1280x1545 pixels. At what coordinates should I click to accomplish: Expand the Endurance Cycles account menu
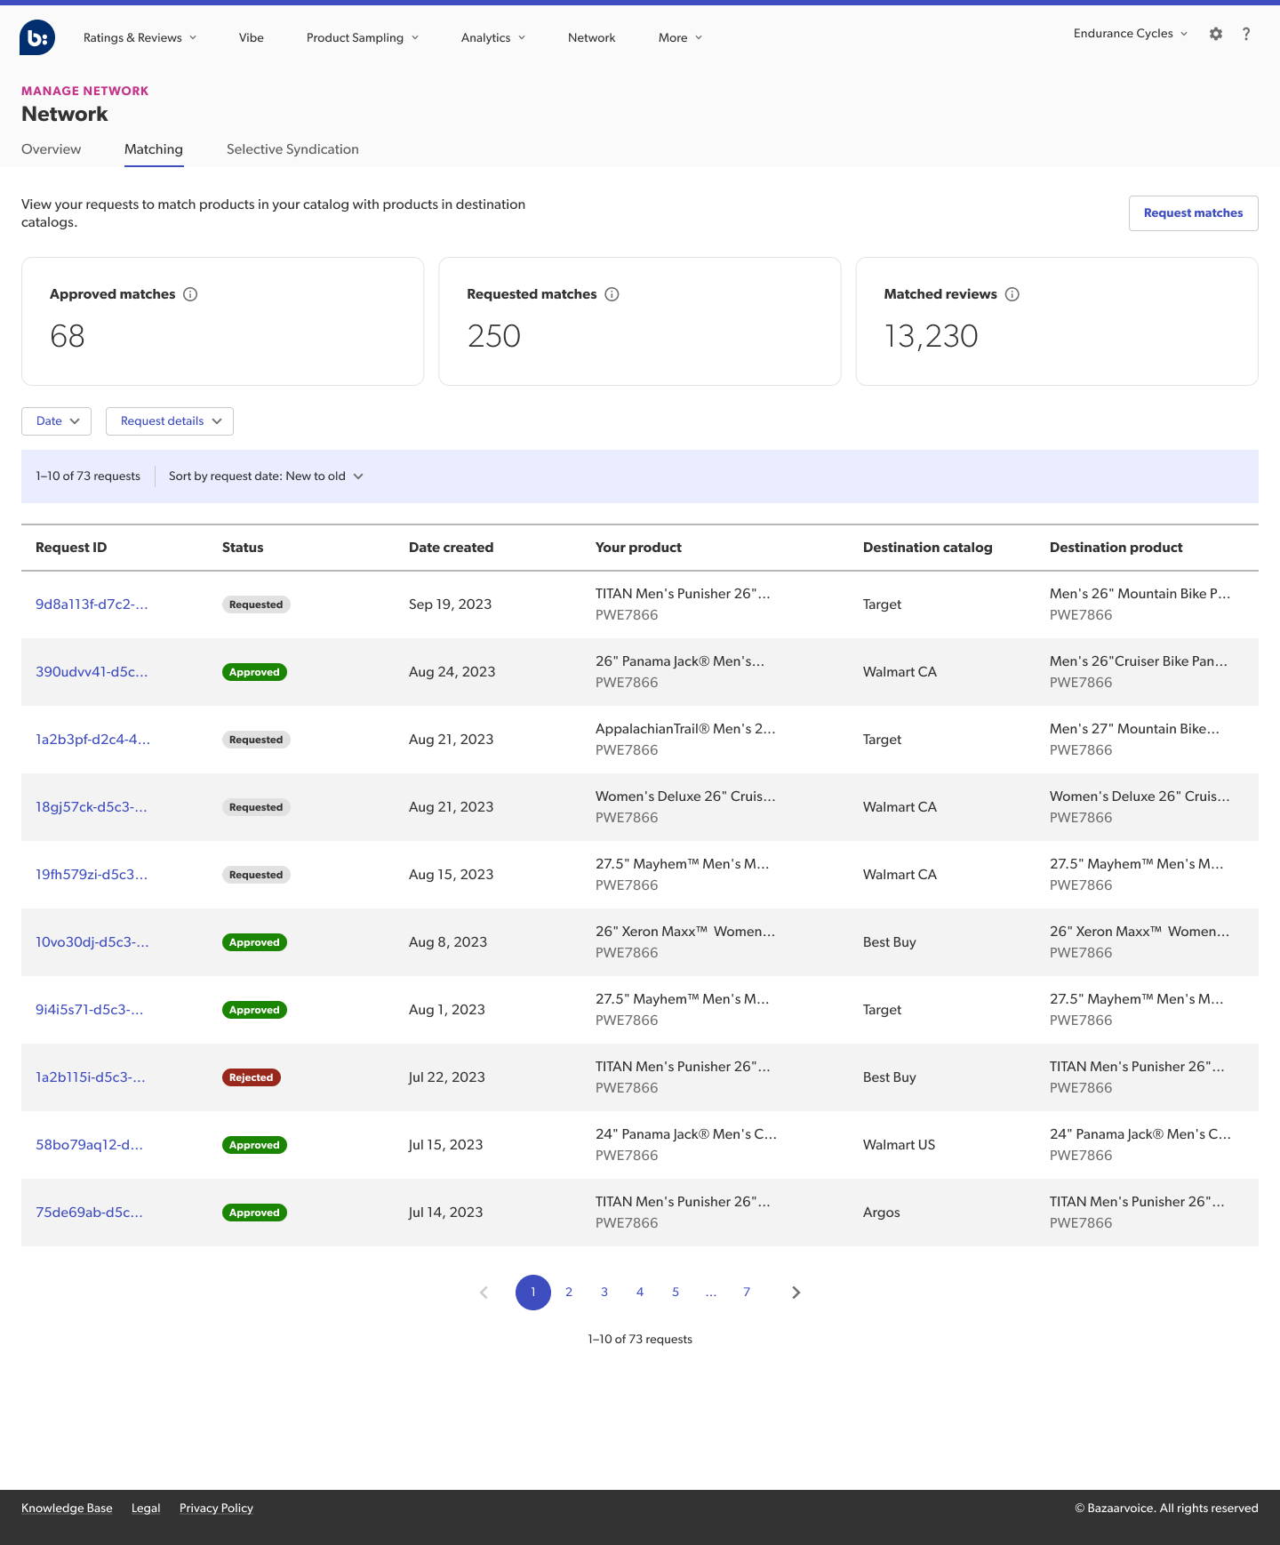(1130, 34)
